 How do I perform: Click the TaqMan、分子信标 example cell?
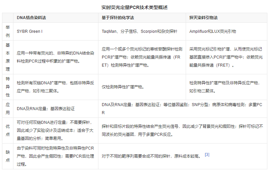[141, 31]
